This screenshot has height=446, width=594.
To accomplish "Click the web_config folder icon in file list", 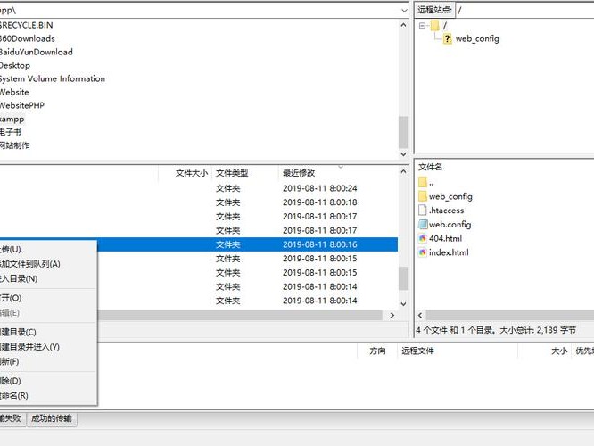I will point(423,196).
